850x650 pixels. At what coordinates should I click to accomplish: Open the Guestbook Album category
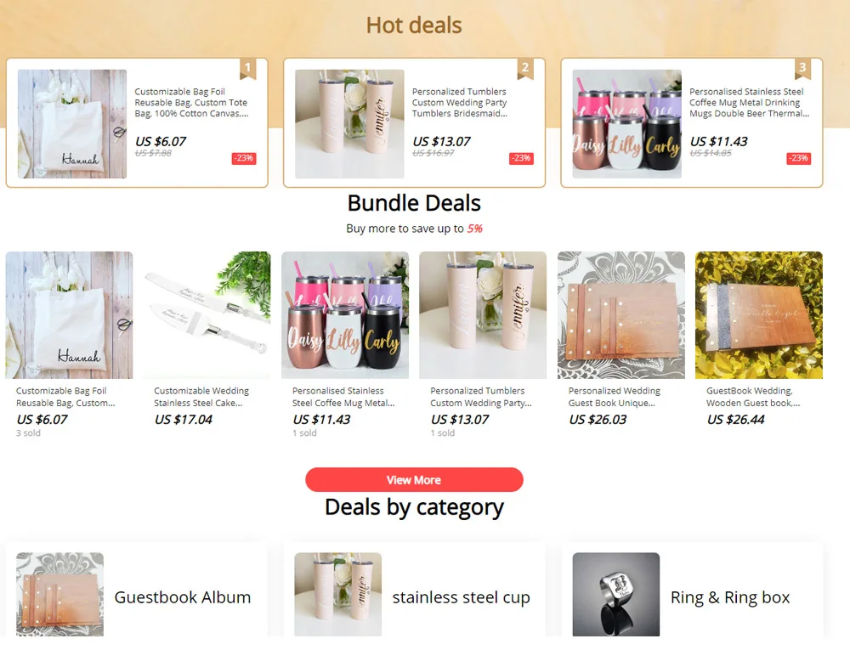(137, 595)
